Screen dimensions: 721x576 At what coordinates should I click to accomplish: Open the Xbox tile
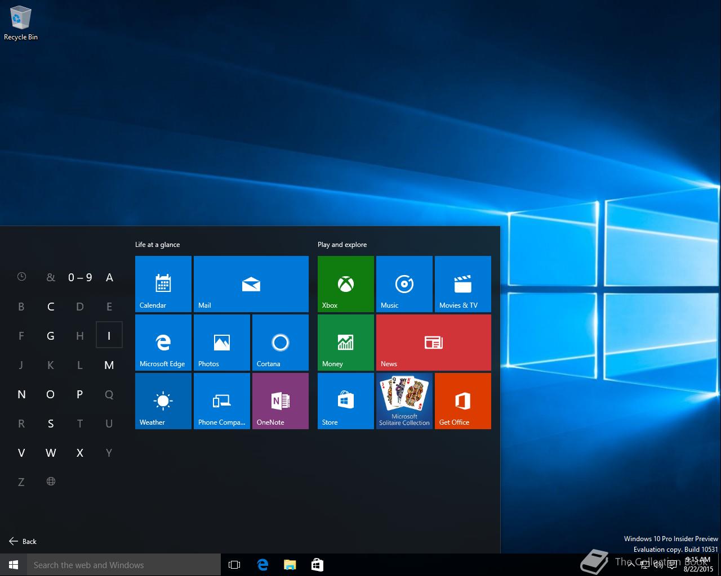tap(346, 284)
